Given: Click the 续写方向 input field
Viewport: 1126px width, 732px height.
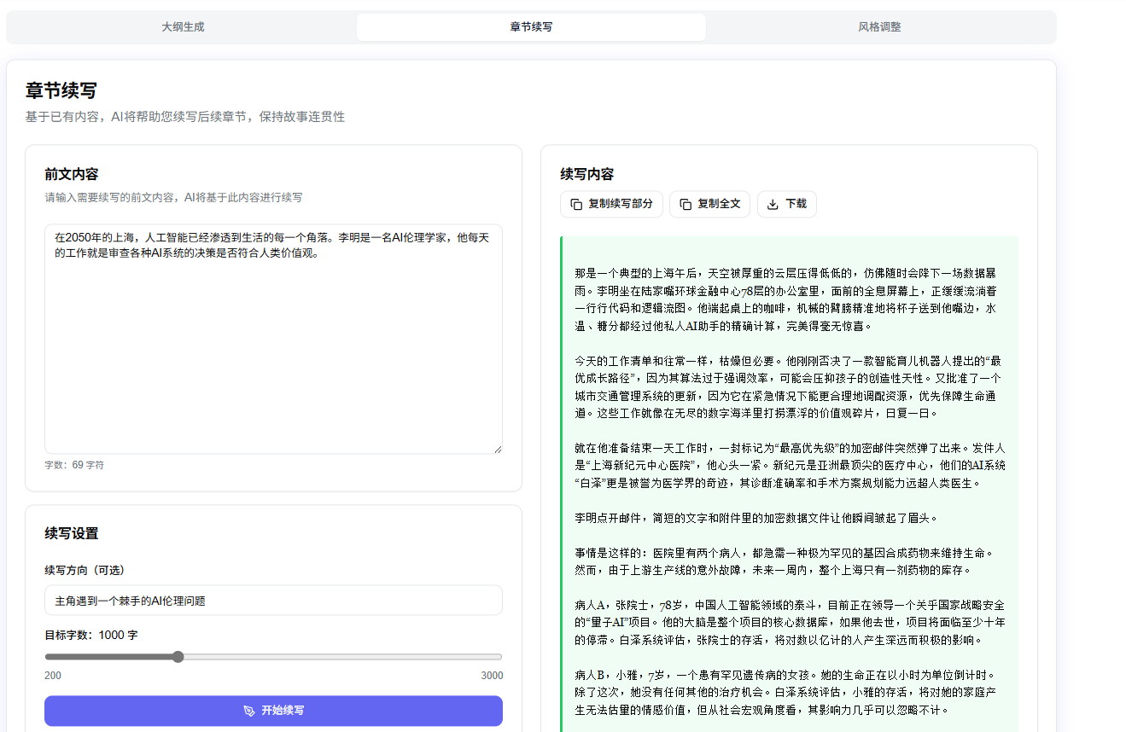Looking at the screenshot, I should (273, 600).
